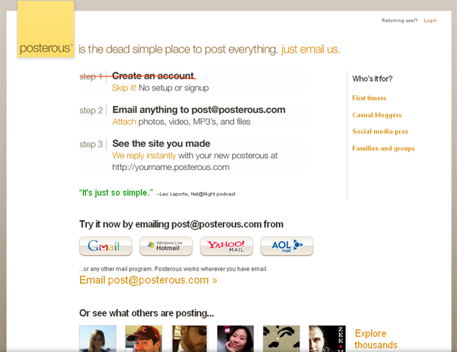Choose the Yahoo! Mail button
The image size is (457, 352).
(x=226, y=246)
